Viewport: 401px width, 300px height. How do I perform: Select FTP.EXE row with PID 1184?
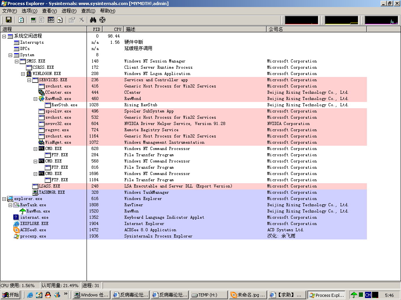tap(184, 180)
